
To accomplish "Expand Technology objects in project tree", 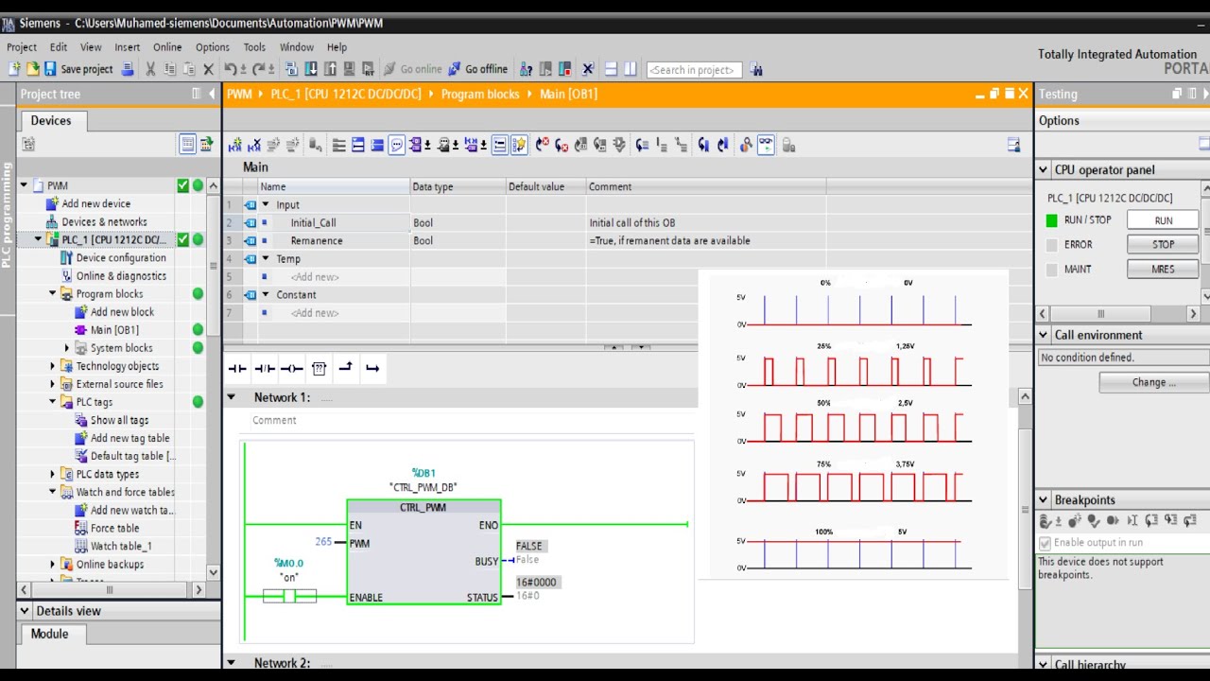I will point(53,366).
